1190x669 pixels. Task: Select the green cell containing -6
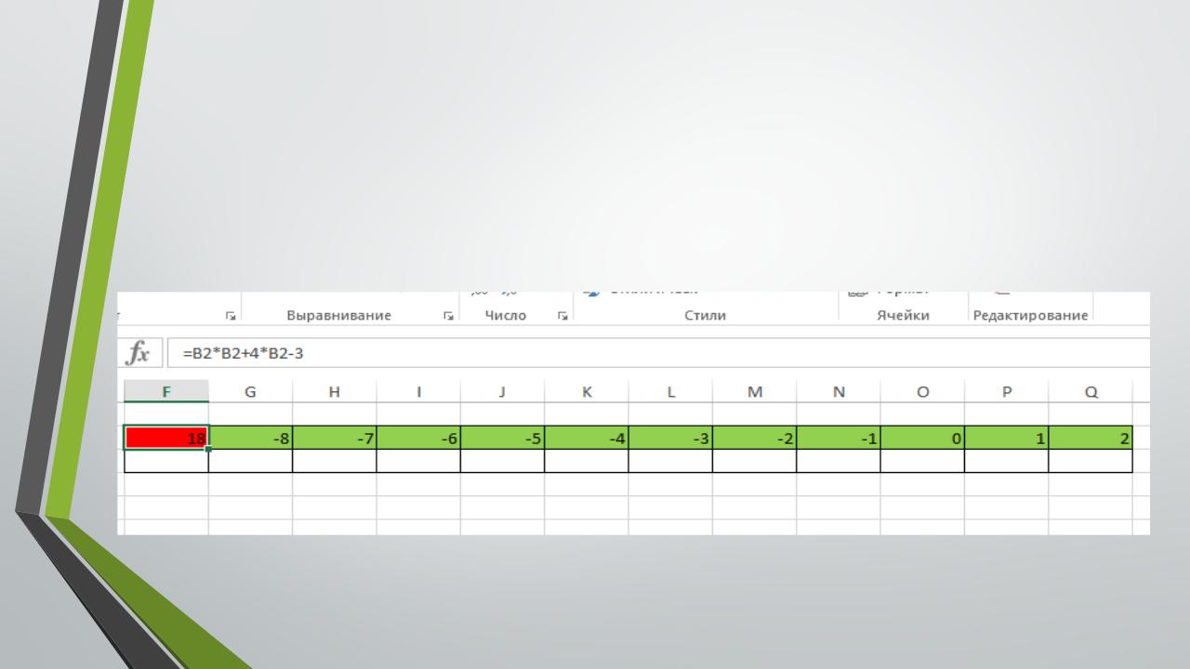pyautogui.click(x=418, y=438)
